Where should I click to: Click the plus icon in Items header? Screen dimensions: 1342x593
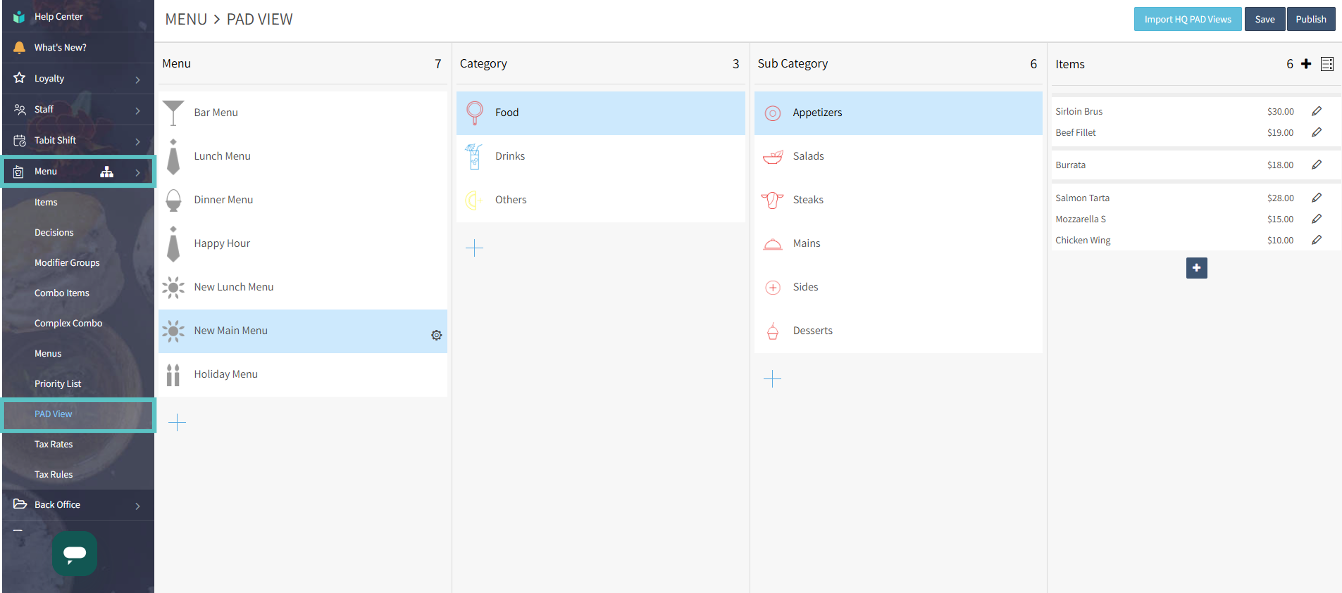point(1305,64)
